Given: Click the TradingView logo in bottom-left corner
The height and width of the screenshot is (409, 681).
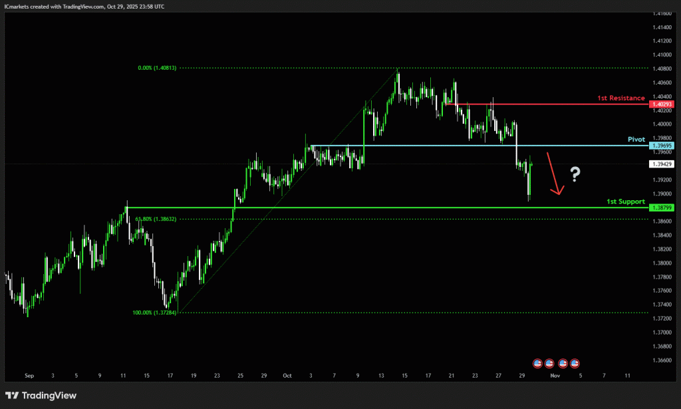Looking at the screenshot, I should [41, 396].
